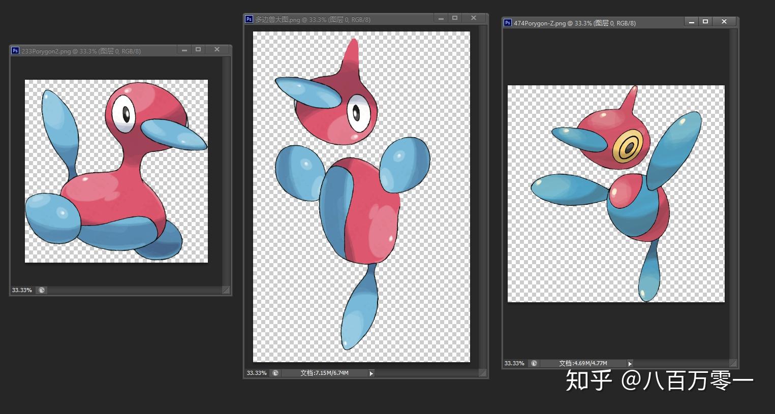Viewport: 775px width, 414px height.
Task: Click the 多边兽大图.png window title text
Action: 313,19
